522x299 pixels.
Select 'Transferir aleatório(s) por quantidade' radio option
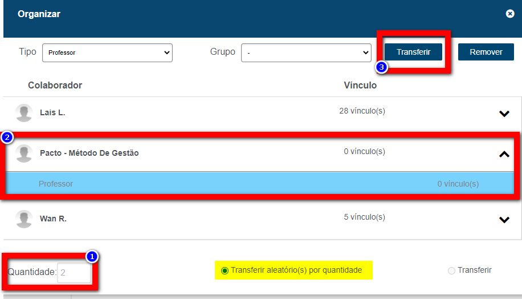(x=225, y=270)
